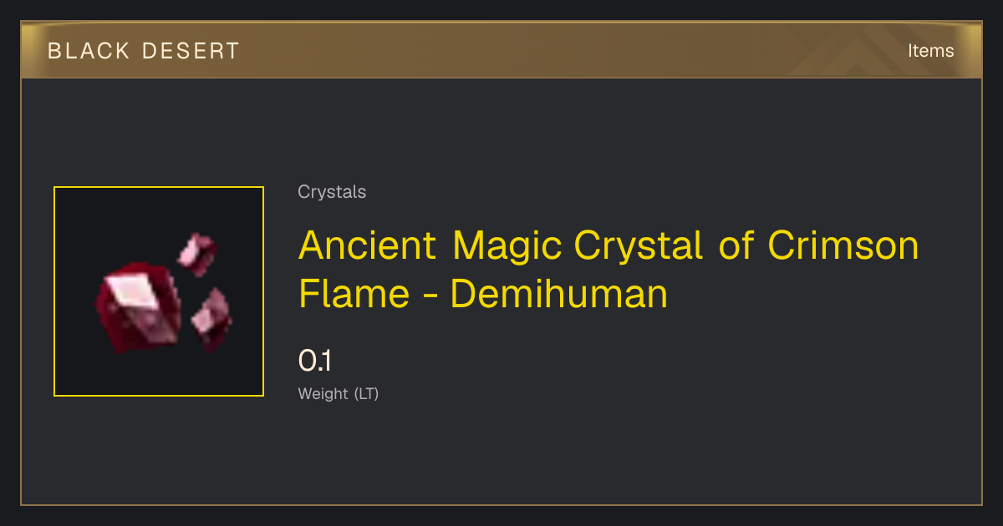Image resolution: width=1003 pixels, height=526 pixels.
Task: Click the Ancient Magic Crystal item title
Action: pos(608,270)
